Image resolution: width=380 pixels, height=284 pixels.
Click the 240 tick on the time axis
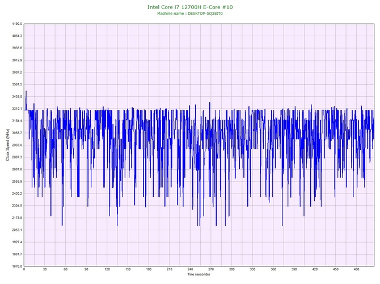click(x=190, y=269)
